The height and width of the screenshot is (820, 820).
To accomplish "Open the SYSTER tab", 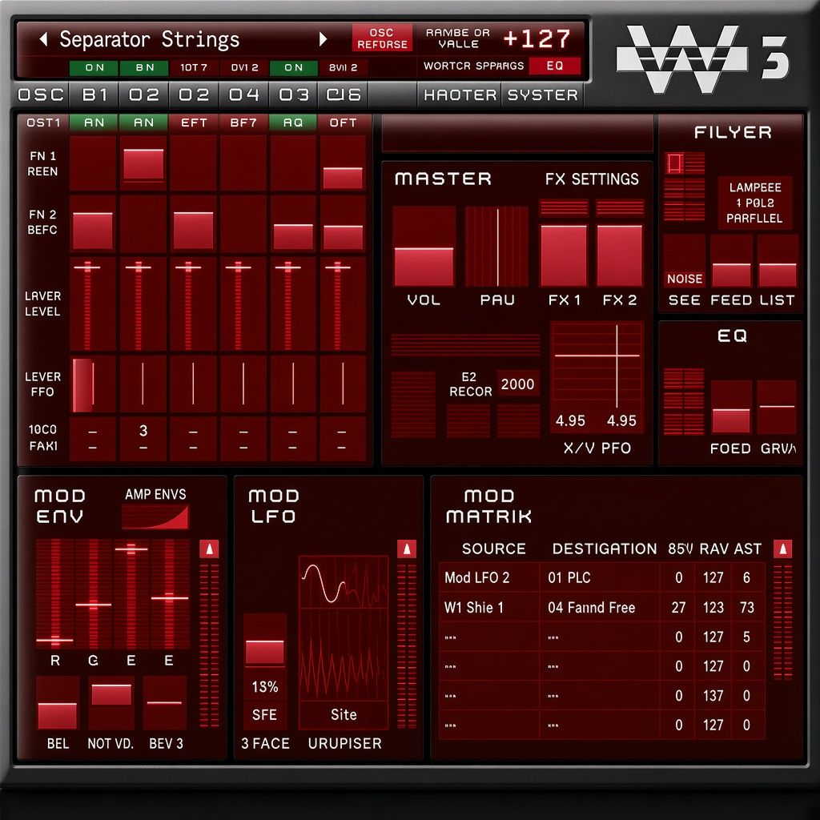I will [x=542, y=94].
